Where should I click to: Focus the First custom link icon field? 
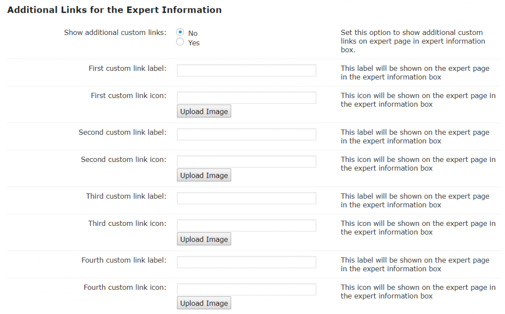246,97
